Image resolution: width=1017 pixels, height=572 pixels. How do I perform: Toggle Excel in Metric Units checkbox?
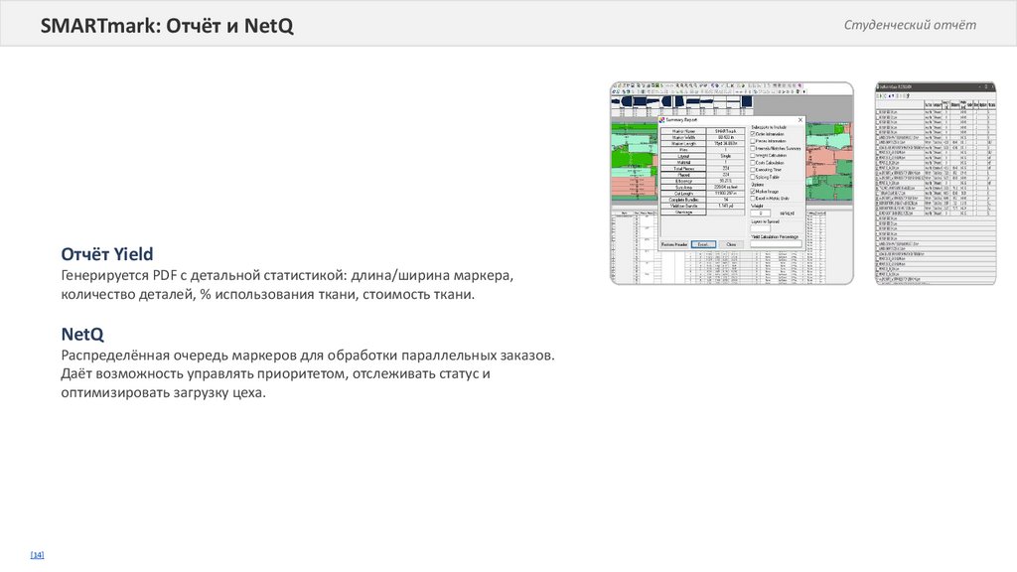pyautogui.click(x=753, y=199)
